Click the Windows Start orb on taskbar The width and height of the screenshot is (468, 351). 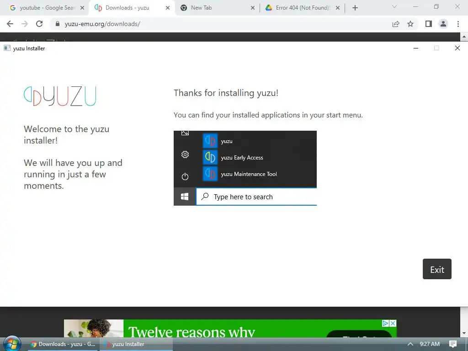coord(12,344)
